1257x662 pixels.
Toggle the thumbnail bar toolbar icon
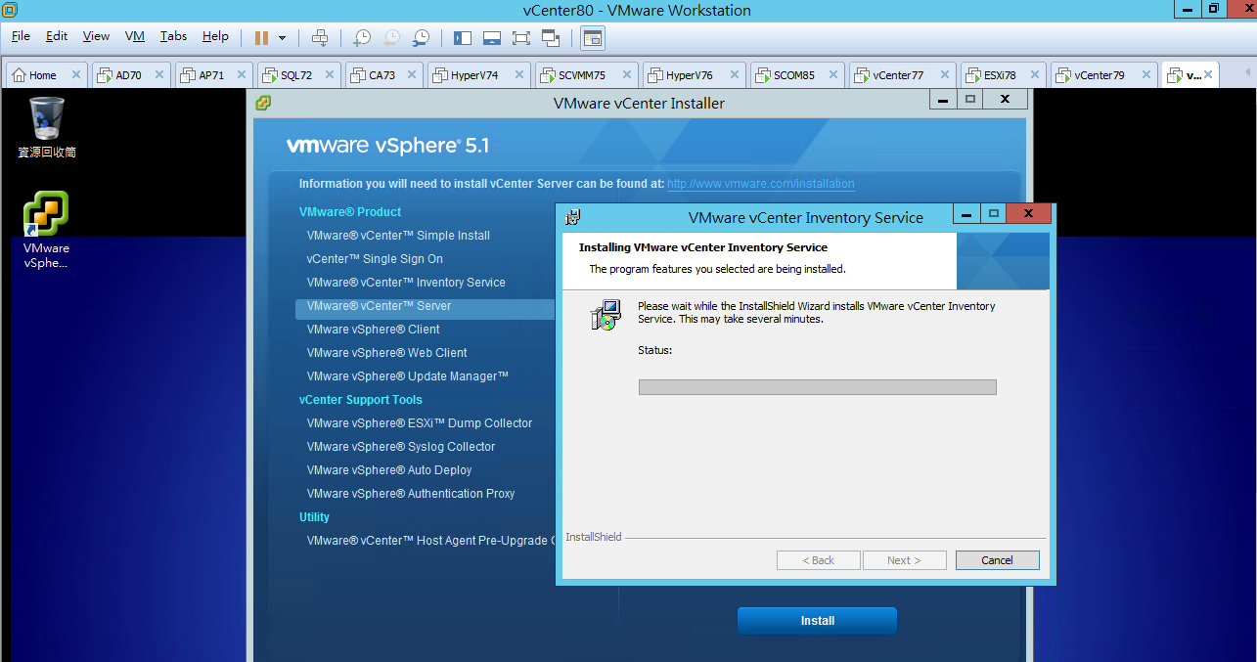tap(492, 37)
